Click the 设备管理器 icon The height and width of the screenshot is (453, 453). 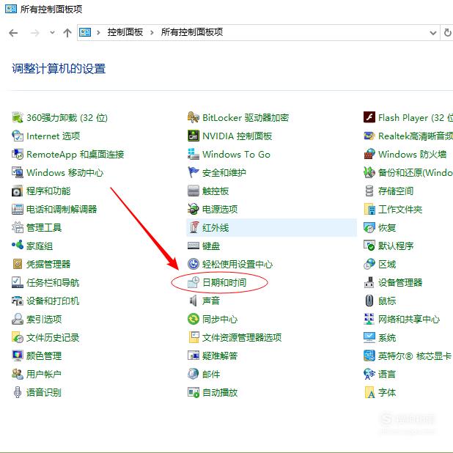coord(369,282)
